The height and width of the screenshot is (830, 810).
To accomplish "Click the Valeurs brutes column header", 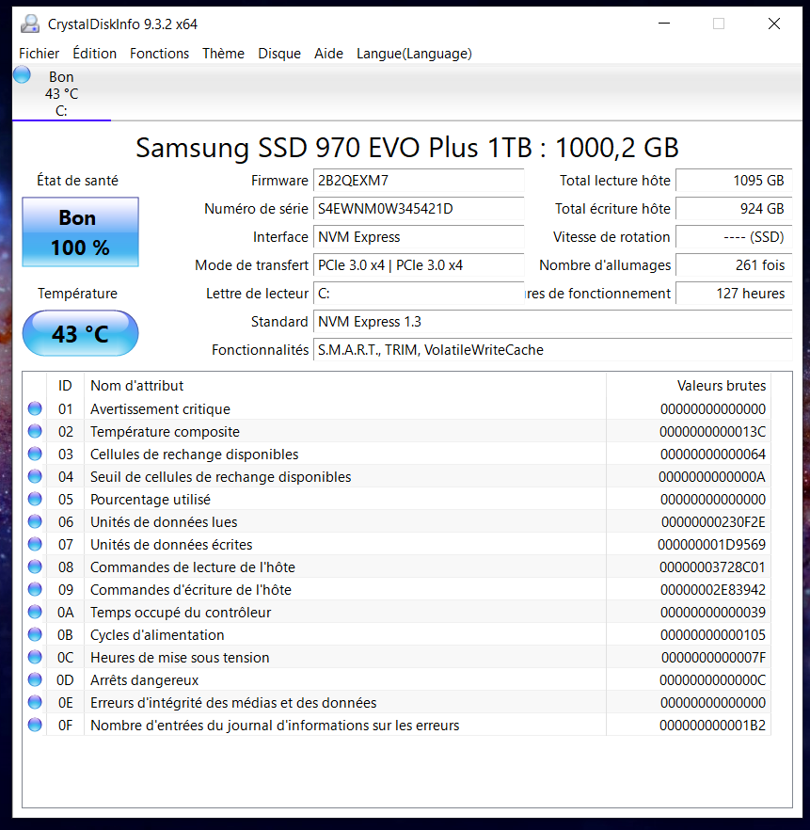I will (x=689, y=386).
